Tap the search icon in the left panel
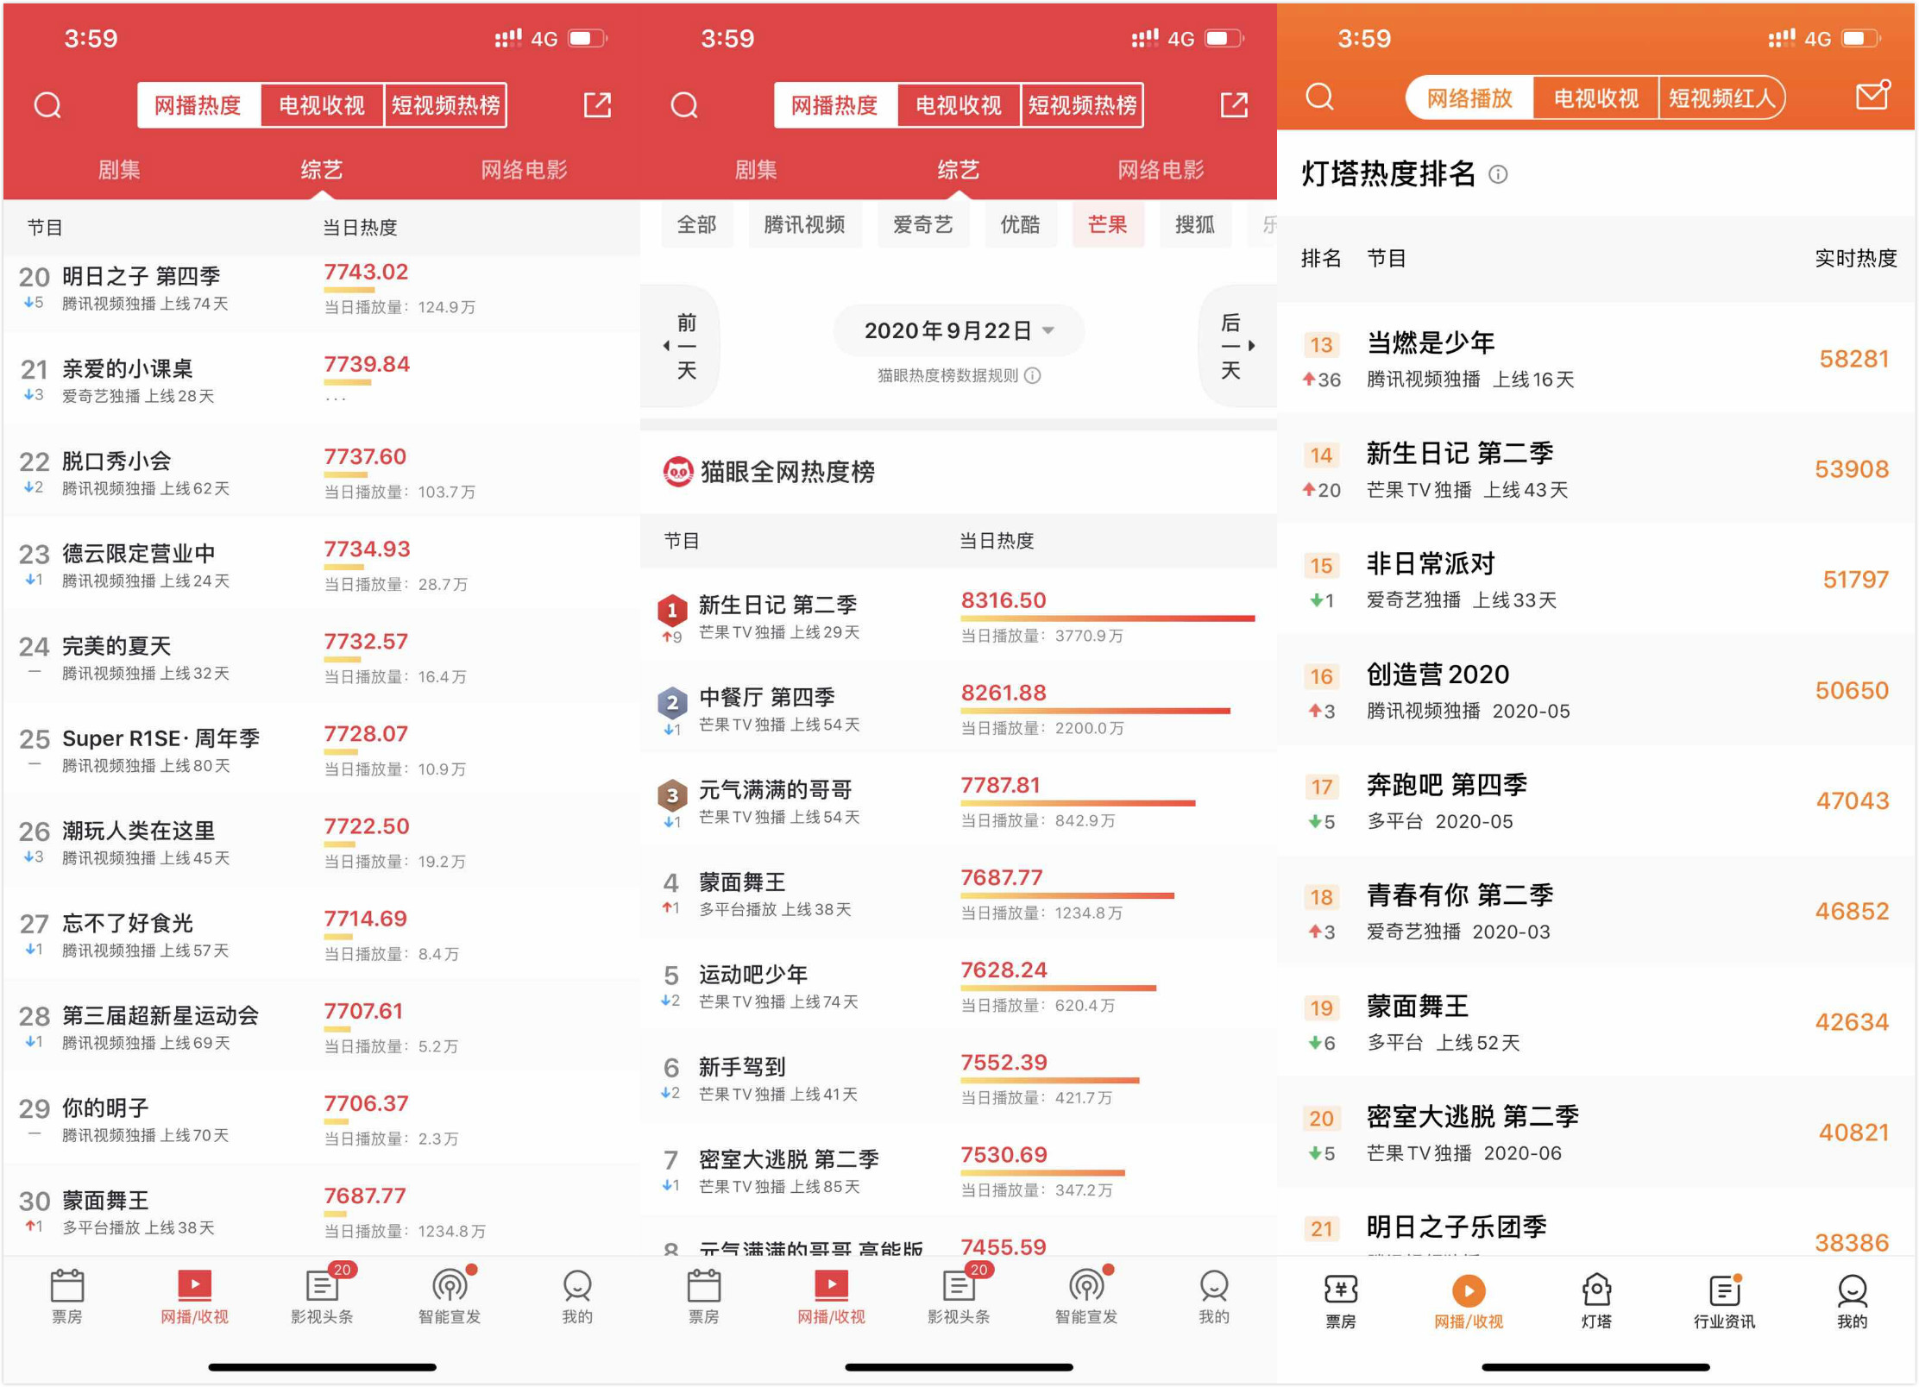Image resolution: width=1919 pixels, height=1387 pixels. [x=47, y=105]
